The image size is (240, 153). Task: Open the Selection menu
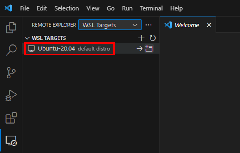point(67,8)
